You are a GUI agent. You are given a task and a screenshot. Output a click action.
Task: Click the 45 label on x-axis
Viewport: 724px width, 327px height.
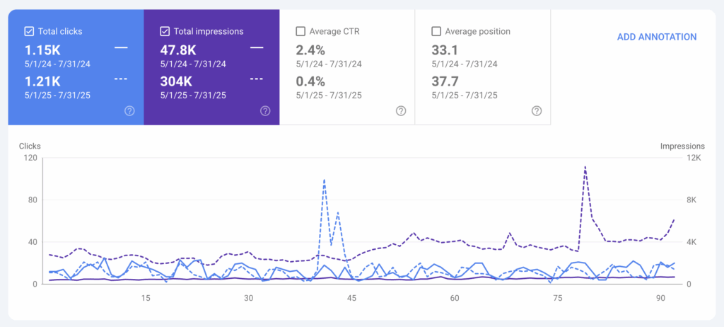352,298
